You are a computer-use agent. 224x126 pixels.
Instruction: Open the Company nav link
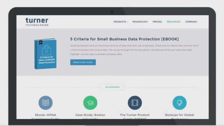(x=191, y=22)
